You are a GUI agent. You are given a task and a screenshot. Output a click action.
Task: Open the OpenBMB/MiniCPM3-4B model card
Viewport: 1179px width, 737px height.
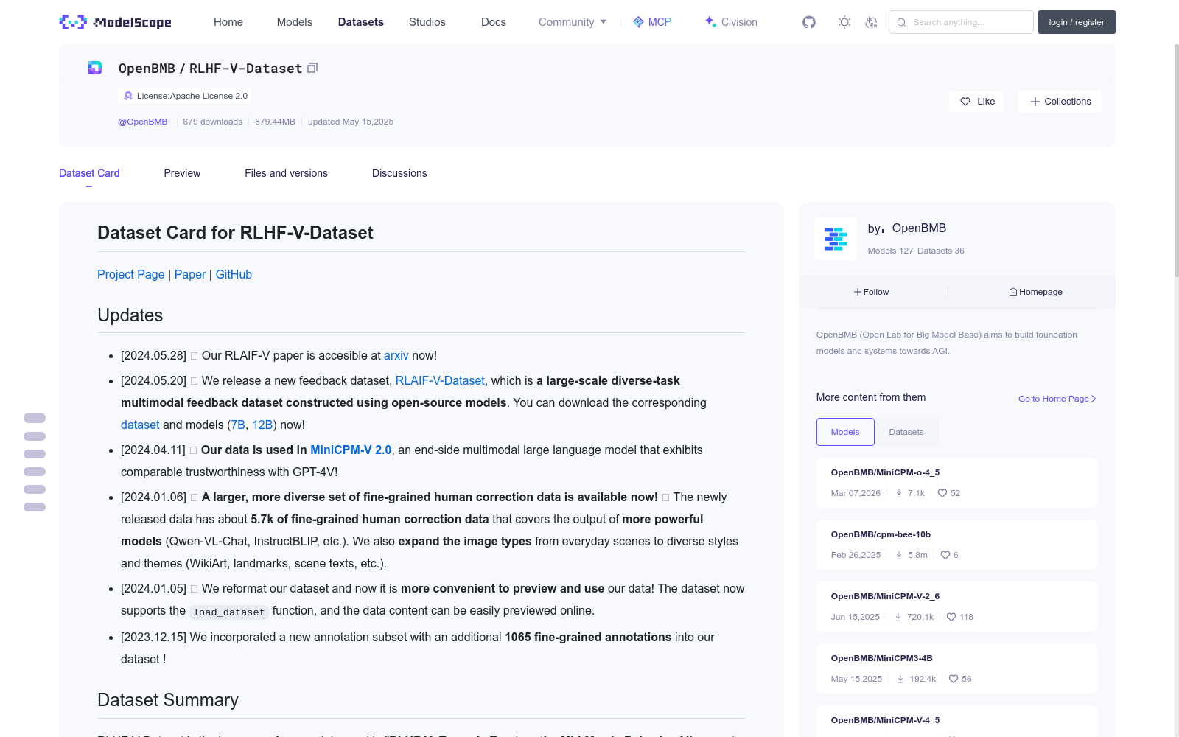[956, 668]
